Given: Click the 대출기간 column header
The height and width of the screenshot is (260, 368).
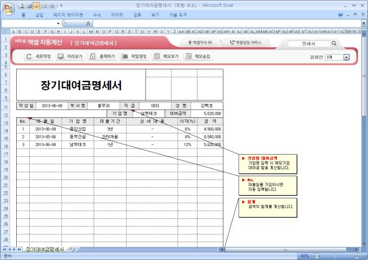Looking at the screenshot, I should click(110, 121).
